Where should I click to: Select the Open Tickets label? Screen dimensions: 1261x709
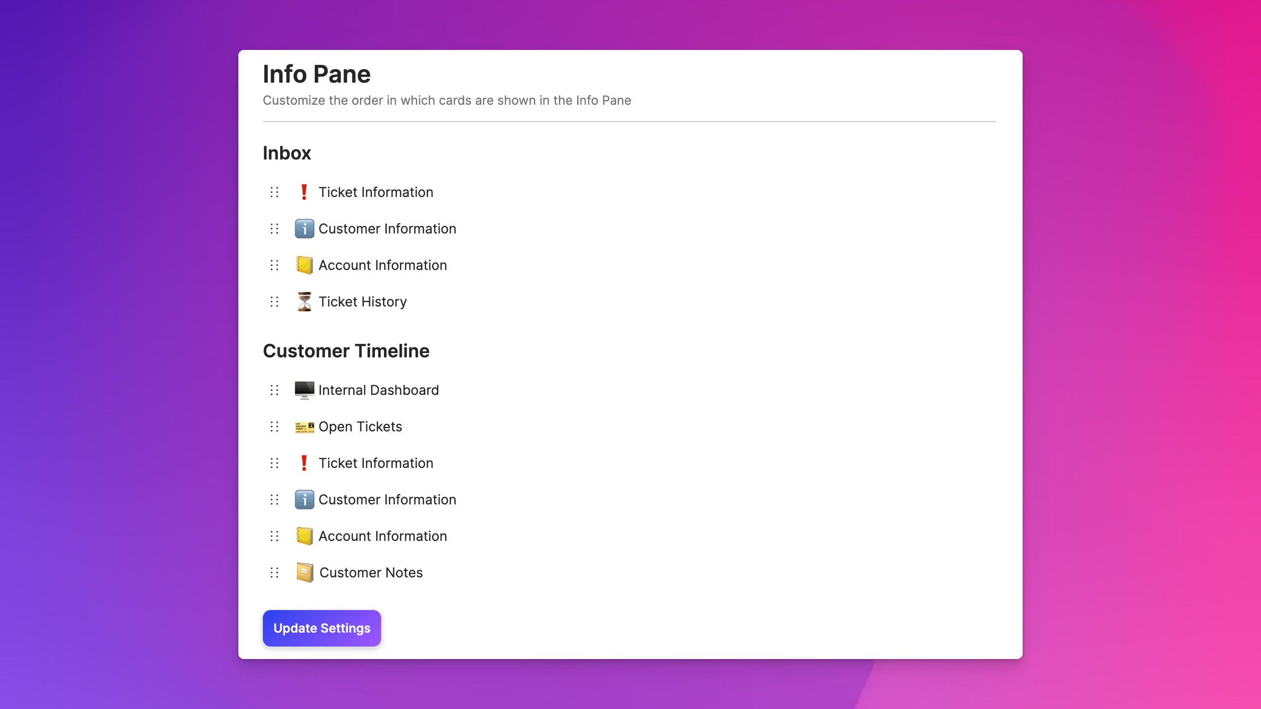(360, 427)
